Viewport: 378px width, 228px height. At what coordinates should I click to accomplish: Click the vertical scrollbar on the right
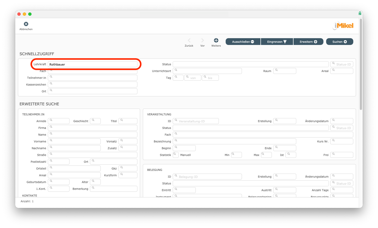[361, 65]
